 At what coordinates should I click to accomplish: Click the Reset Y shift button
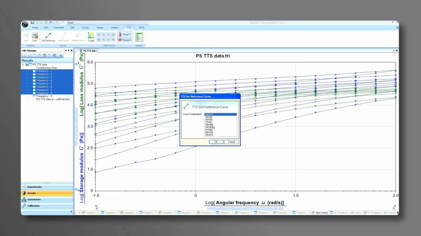click(125, 34)
